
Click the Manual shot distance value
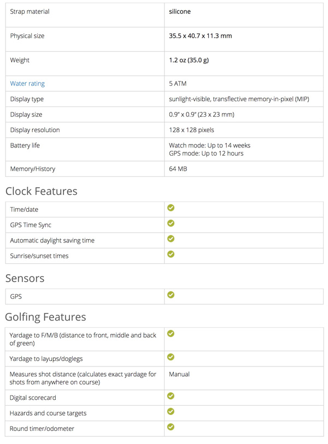click(179, 375)
